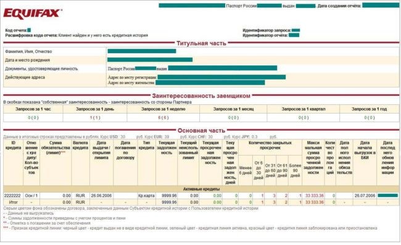Click the Equifax logo
This screenshot has height=245, width=401.
(x=33, y=14)
